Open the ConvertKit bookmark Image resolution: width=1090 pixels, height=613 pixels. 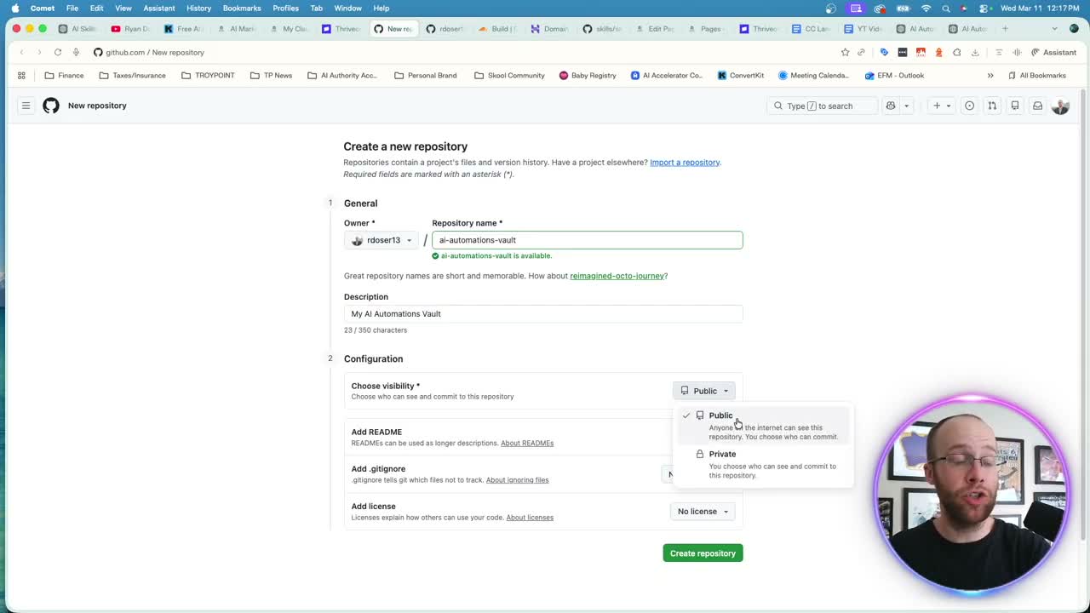click(741, 75)
